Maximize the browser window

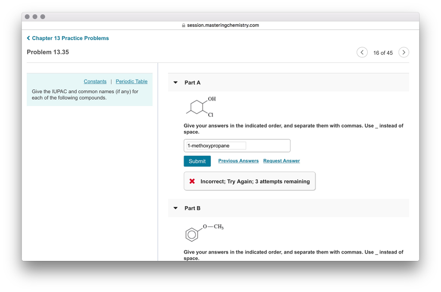tap(43, 17)
